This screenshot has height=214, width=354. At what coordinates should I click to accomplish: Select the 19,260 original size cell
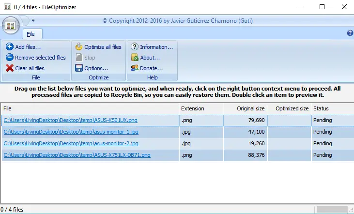tap(246, 143)
